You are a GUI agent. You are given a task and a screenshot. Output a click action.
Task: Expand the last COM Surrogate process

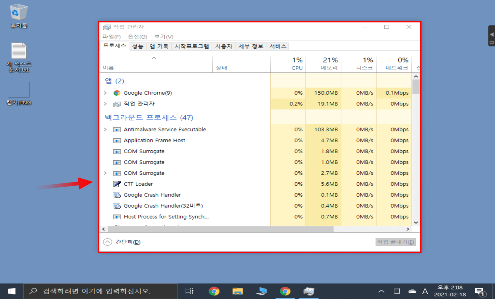point(105,173)
